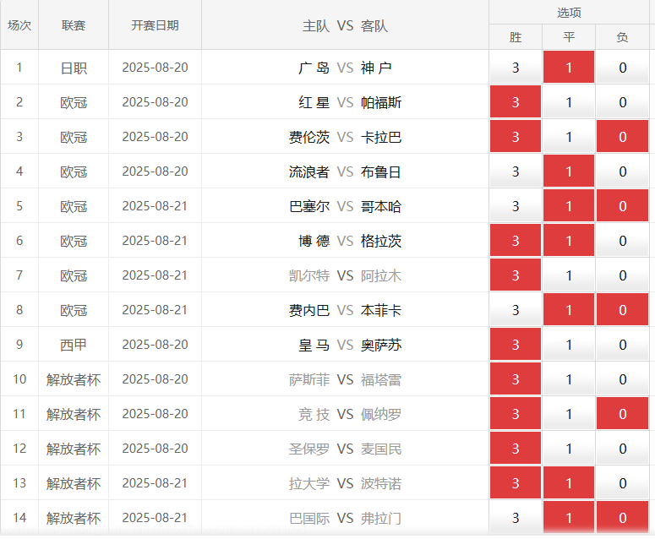655x539 pixels.
Task: Deselect draw option 1 for 费内巴 VS 本菲卡
Action: tap(569, 310)
